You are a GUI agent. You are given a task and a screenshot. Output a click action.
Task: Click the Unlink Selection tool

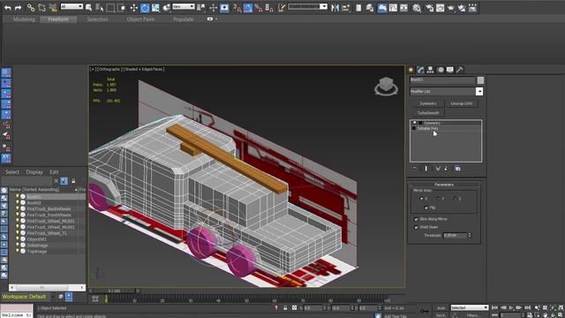pos(41,7)
